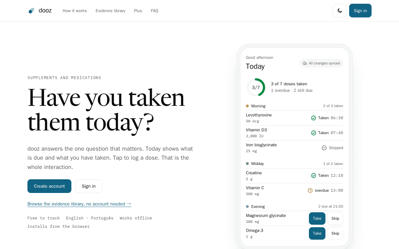
Task: Click the Evening section header label
Action: click(258, 207)
